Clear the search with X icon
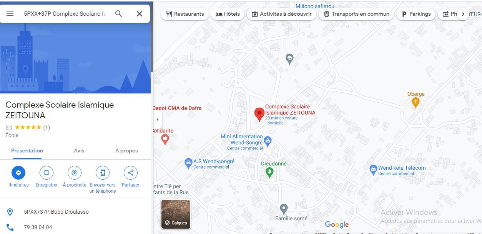Viewport: 482px width, 234px height. [x=140, y=14]
